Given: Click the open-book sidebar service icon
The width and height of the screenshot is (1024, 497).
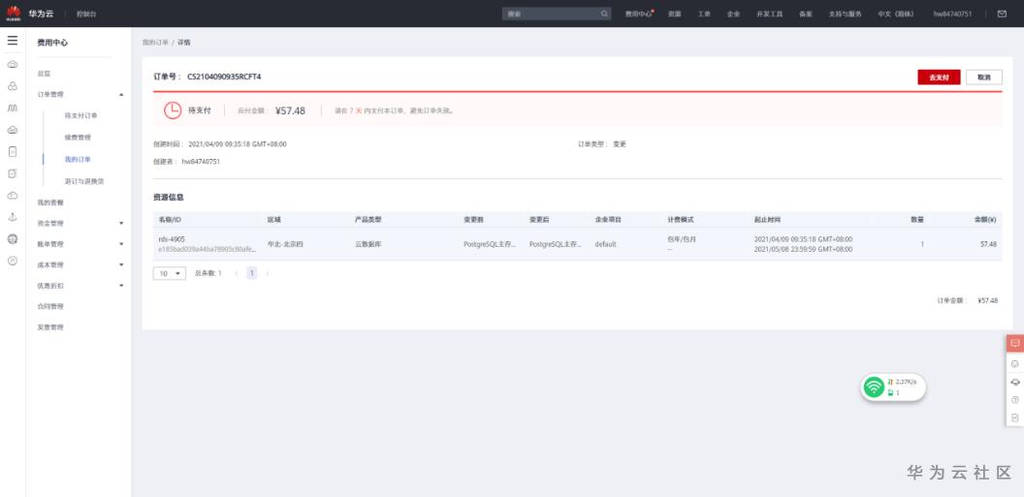Looking at the screenshot, I should (x=13, y=108).
